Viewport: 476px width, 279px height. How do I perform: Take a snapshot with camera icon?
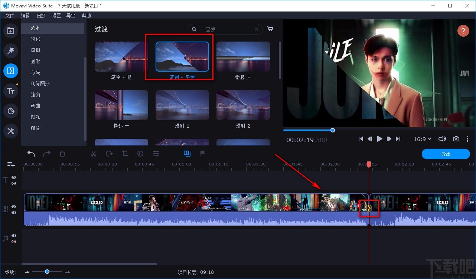pos(456,139)
